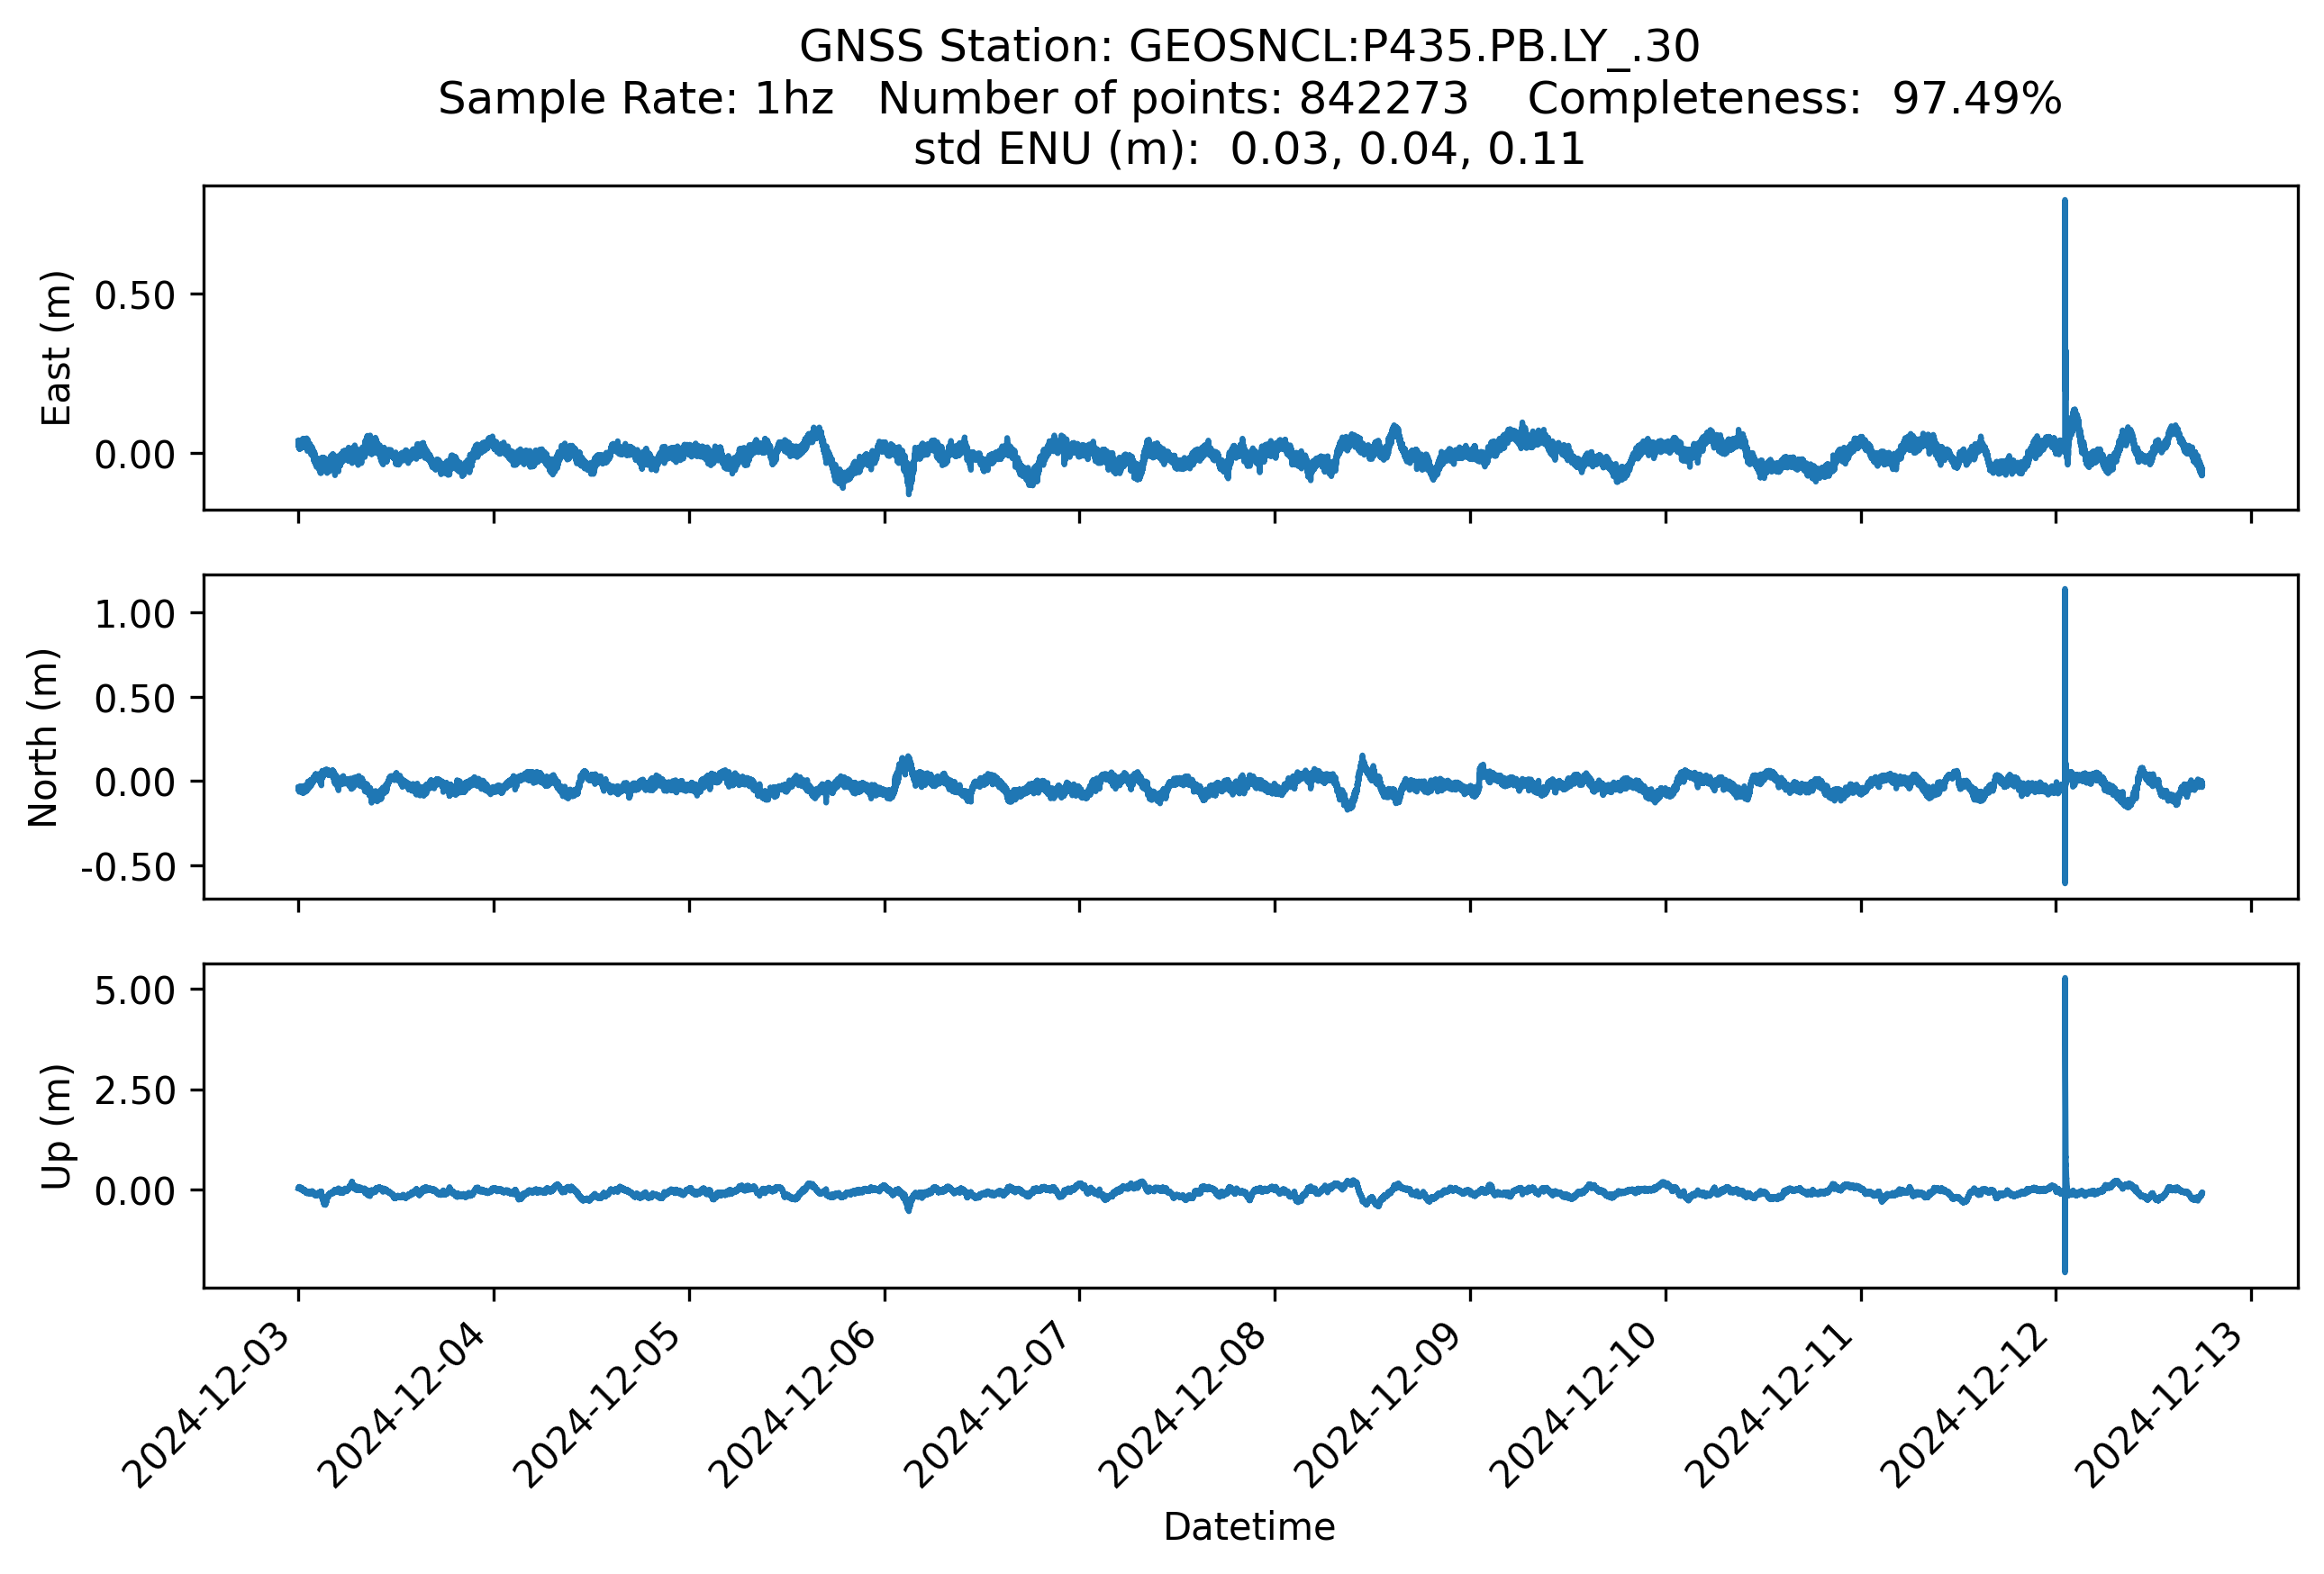Click the Completeness 97.49% text
2324x1574 pixels.
(1794, 99)
